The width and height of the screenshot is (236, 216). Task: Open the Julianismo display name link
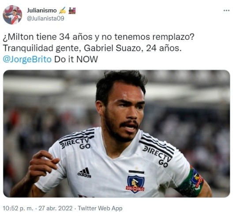pos(42,11)
